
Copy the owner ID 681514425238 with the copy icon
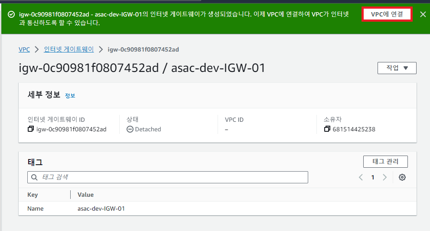click(x=327, y=129)
